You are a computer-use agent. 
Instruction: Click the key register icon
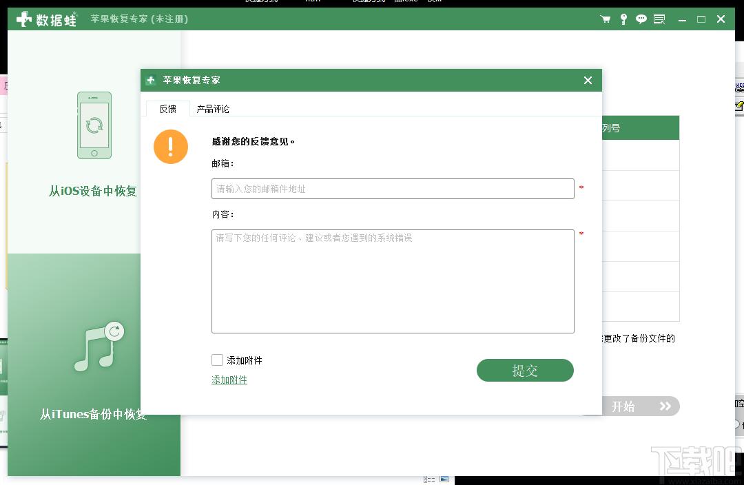(x=623, y=19)
